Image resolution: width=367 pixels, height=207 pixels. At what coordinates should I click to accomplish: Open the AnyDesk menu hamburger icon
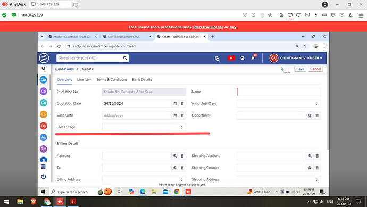(361, 15)
